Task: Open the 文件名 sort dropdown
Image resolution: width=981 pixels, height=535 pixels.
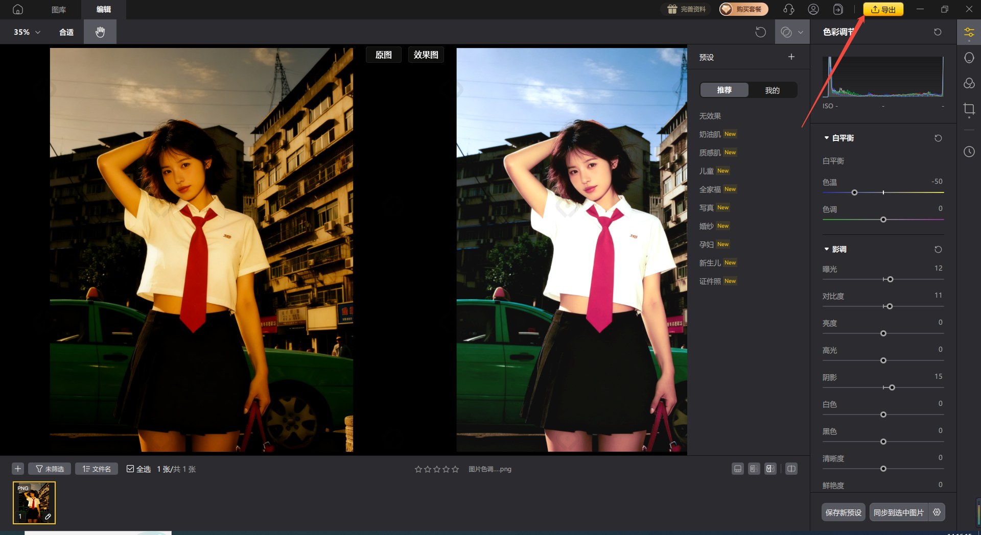Action: tap(97, 469)
